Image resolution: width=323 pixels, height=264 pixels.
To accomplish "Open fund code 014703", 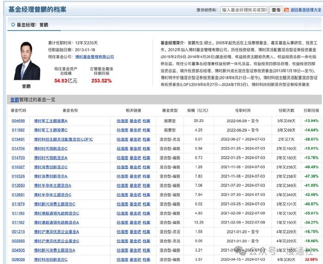I will [18, 158].
